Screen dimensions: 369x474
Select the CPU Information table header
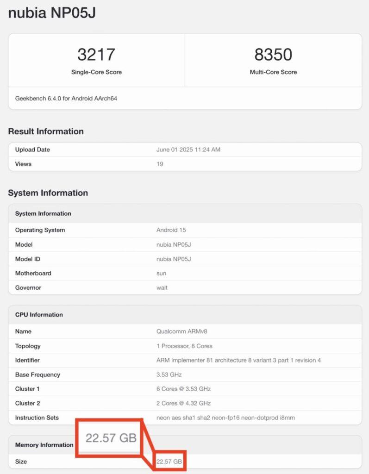(39, 315)
